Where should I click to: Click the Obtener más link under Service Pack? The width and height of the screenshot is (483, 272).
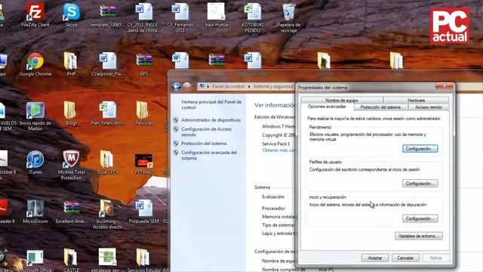pyautogui.click(x=278, y=150)
